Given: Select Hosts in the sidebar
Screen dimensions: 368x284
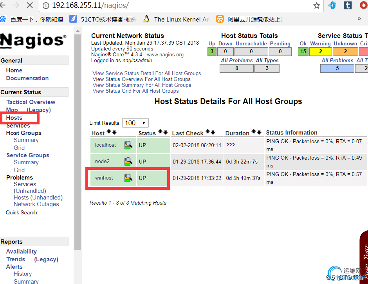Looking at the screenshot, I should point(14,117).
